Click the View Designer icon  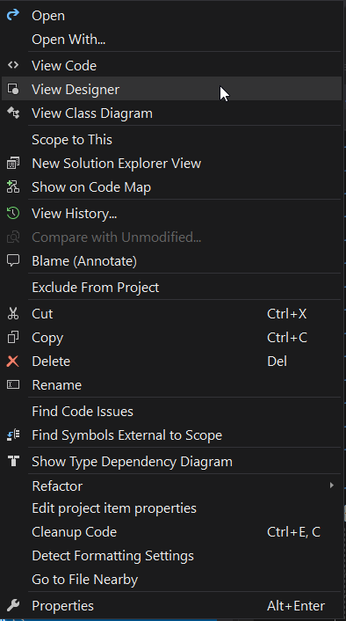(13, 89)
